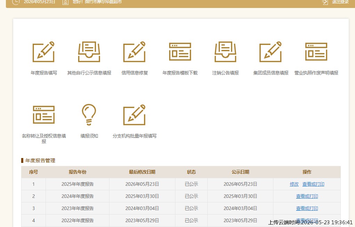Select the 2023年年度报告 cell
355x227 pixels.
pyautogui.click(x=77, y=209)
